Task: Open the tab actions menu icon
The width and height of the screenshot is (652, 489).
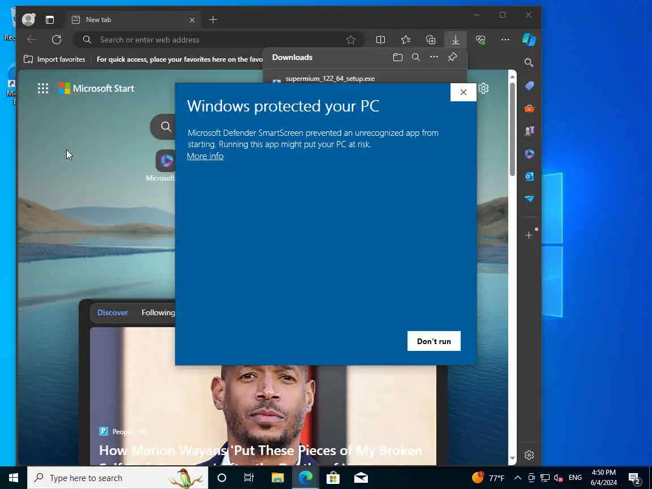Action: 50,20
